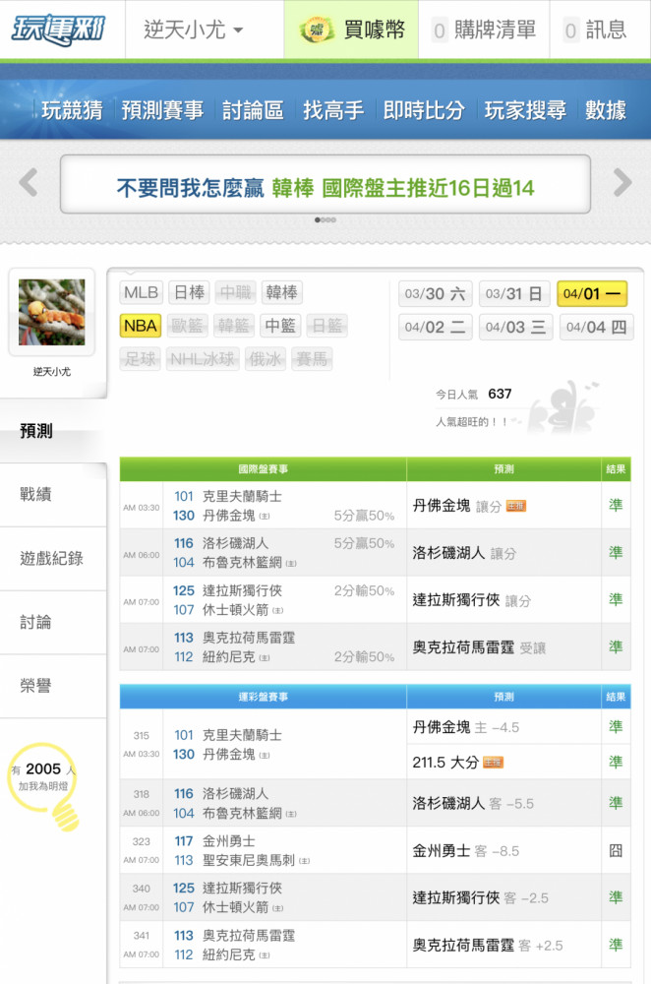651x984 pixels.
Task: Choose date 03/31 日
Action: (x=515, y=293)
